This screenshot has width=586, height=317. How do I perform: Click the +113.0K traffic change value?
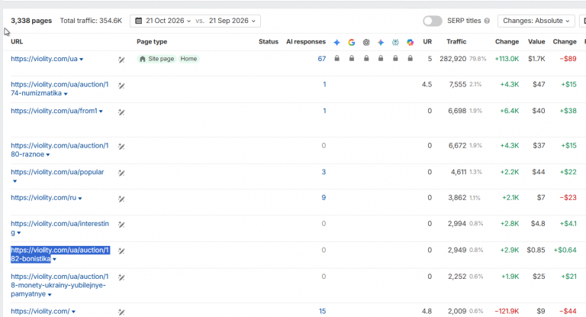click(x=507, y=59)
